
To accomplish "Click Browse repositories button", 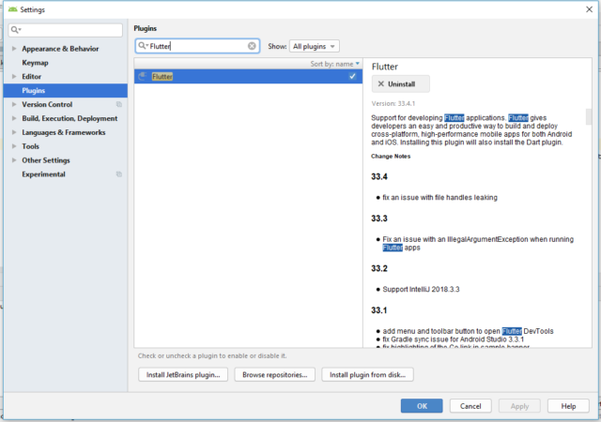I will pos(274,375).
